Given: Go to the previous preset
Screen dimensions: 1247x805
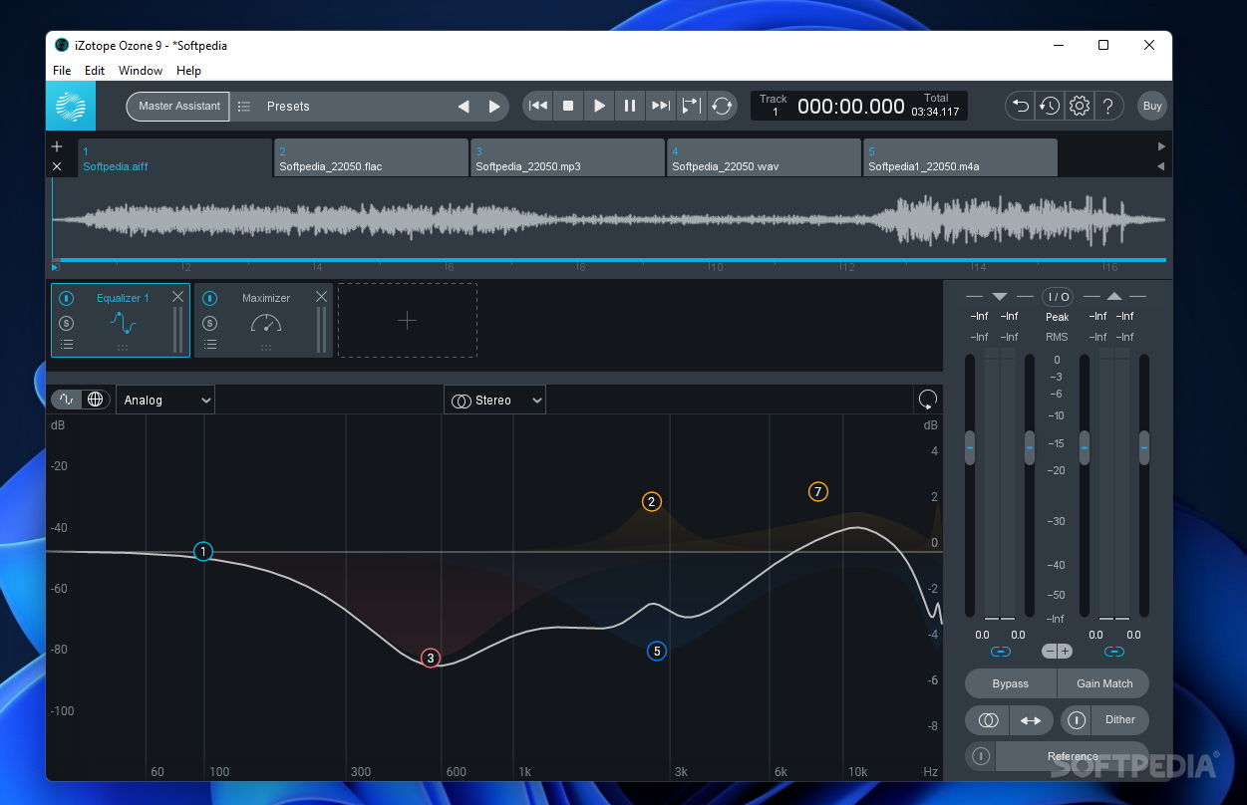Looking at the screenshot, I should (x=463, y=107).
